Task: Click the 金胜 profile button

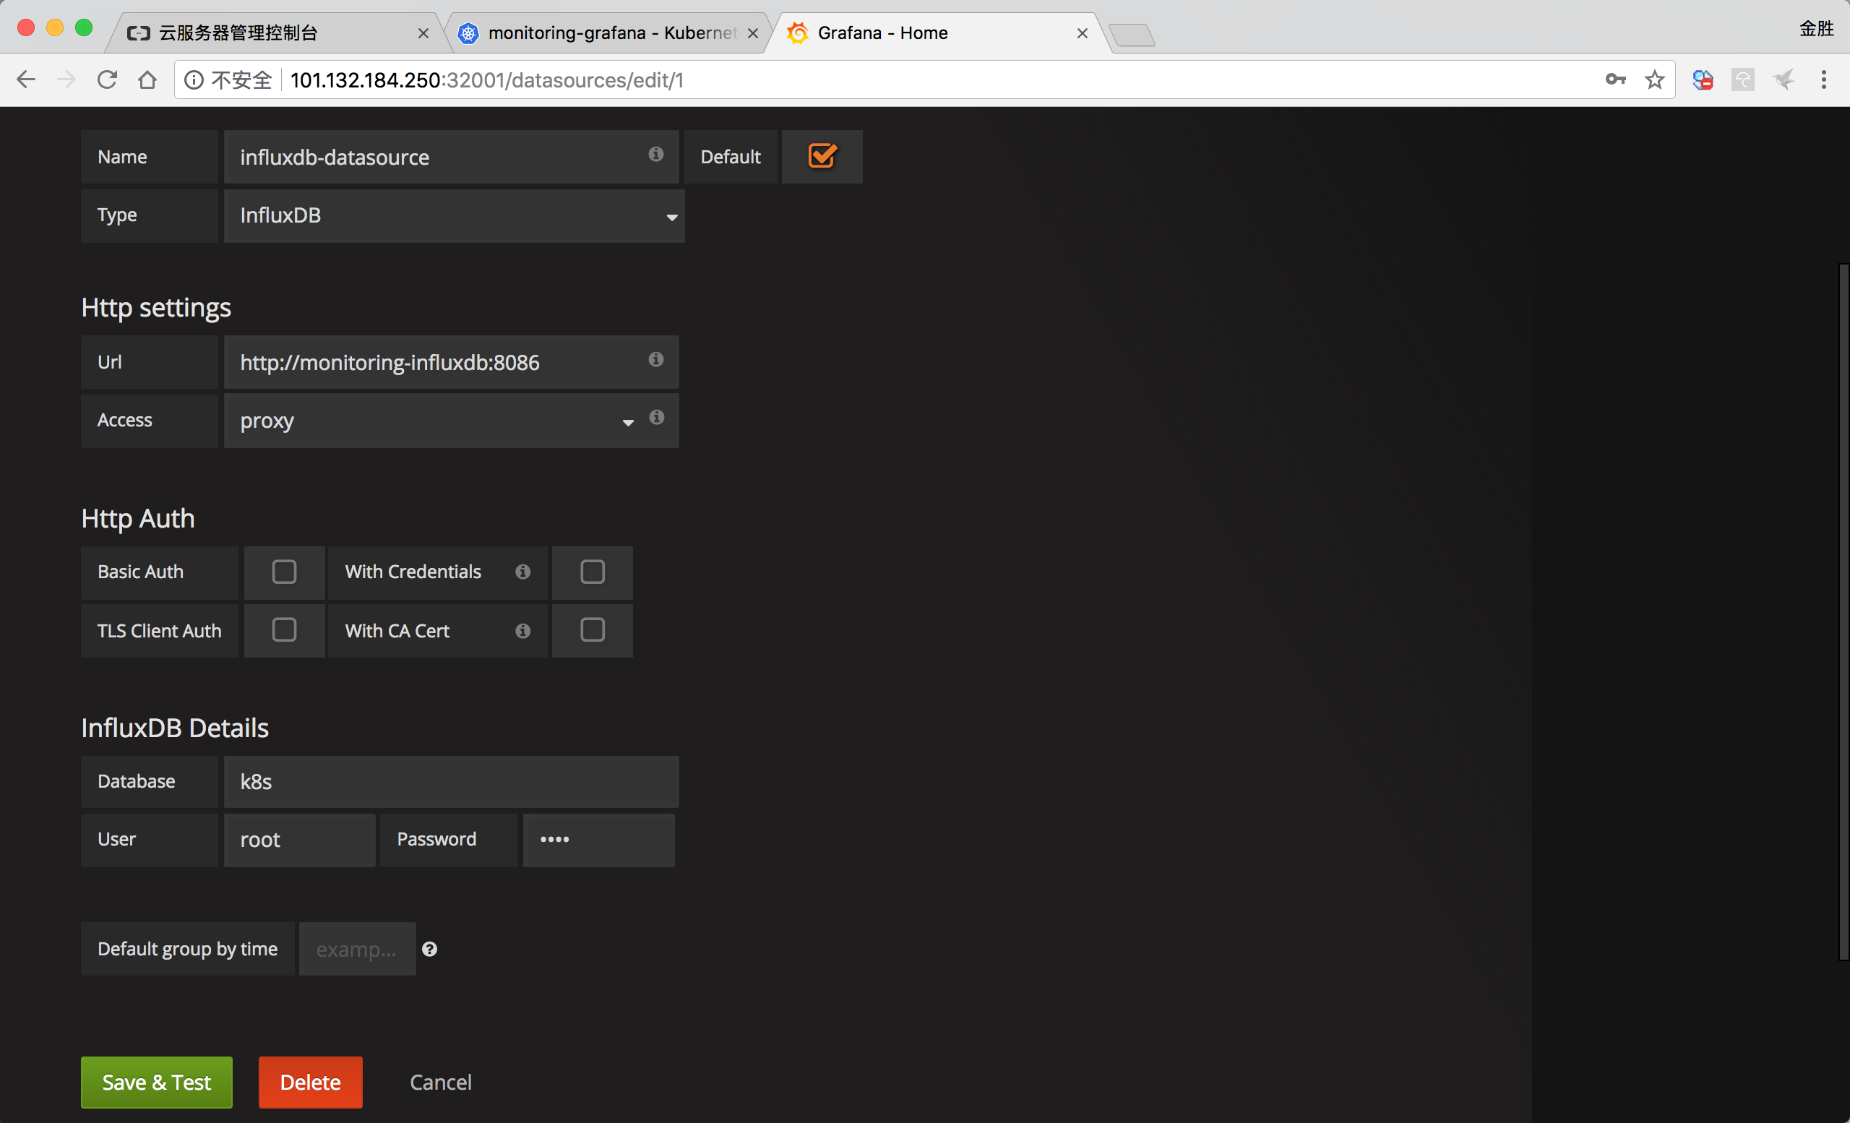Action: (1816, 28)
